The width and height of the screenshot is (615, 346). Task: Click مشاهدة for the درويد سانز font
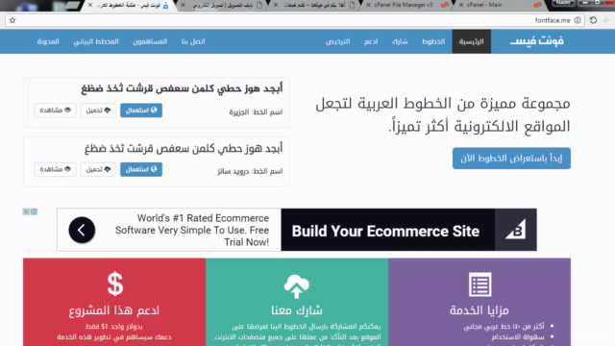(x=56, y=169)
